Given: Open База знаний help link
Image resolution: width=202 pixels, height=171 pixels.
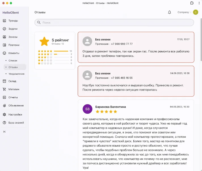Looking at the screenshot, I should tap(16, 123).
